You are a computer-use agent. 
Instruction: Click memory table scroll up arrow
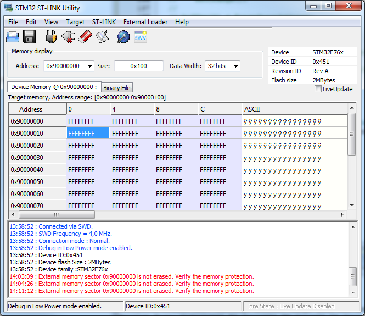click(x=352, y=108)
